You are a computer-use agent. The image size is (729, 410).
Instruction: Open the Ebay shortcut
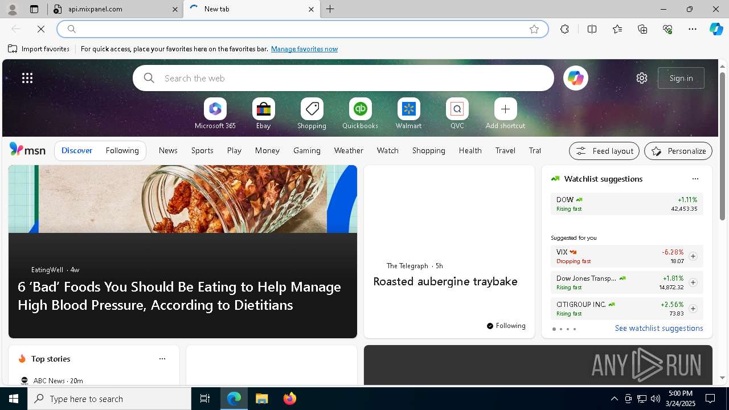coord(263,114)
